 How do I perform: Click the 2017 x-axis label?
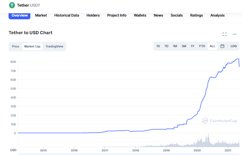click(x=105, y=150)
